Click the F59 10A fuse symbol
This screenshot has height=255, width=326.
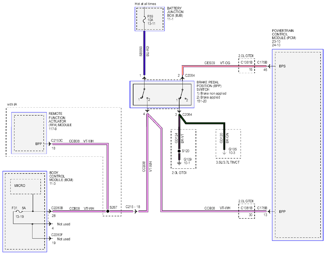[144, 20]
